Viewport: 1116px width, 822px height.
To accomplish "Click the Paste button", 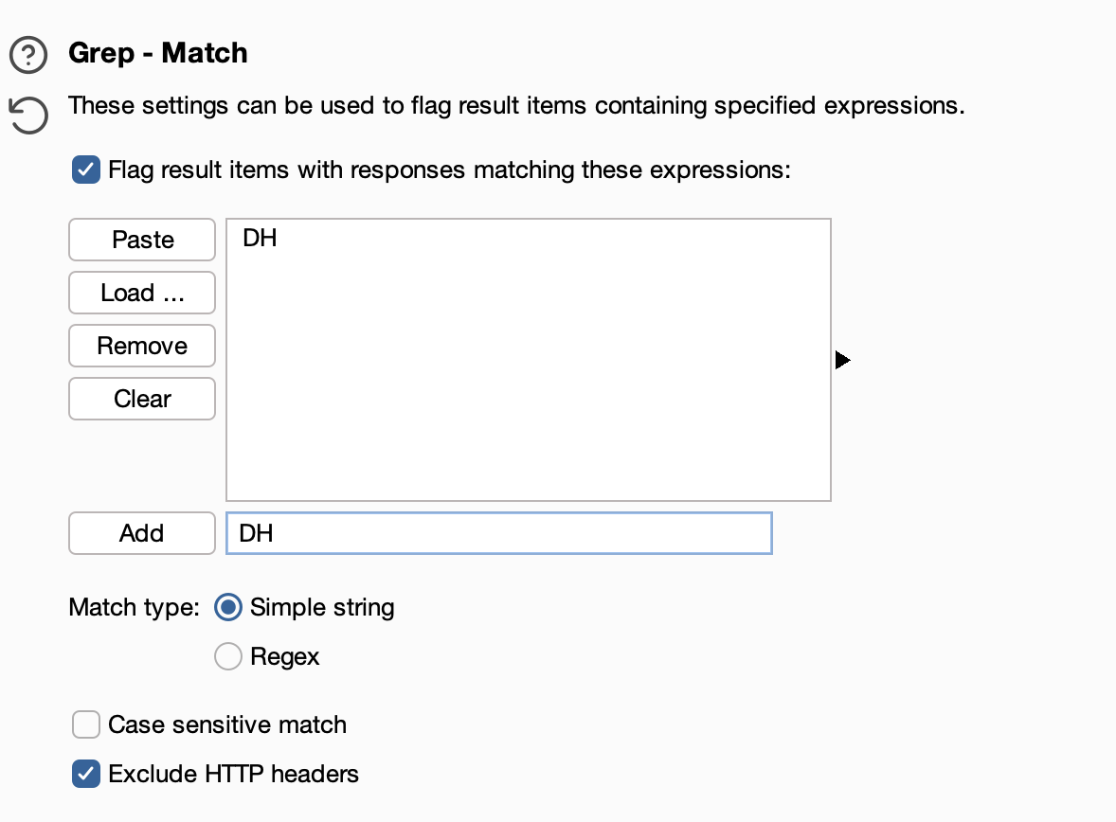I will tap(142, 240).
